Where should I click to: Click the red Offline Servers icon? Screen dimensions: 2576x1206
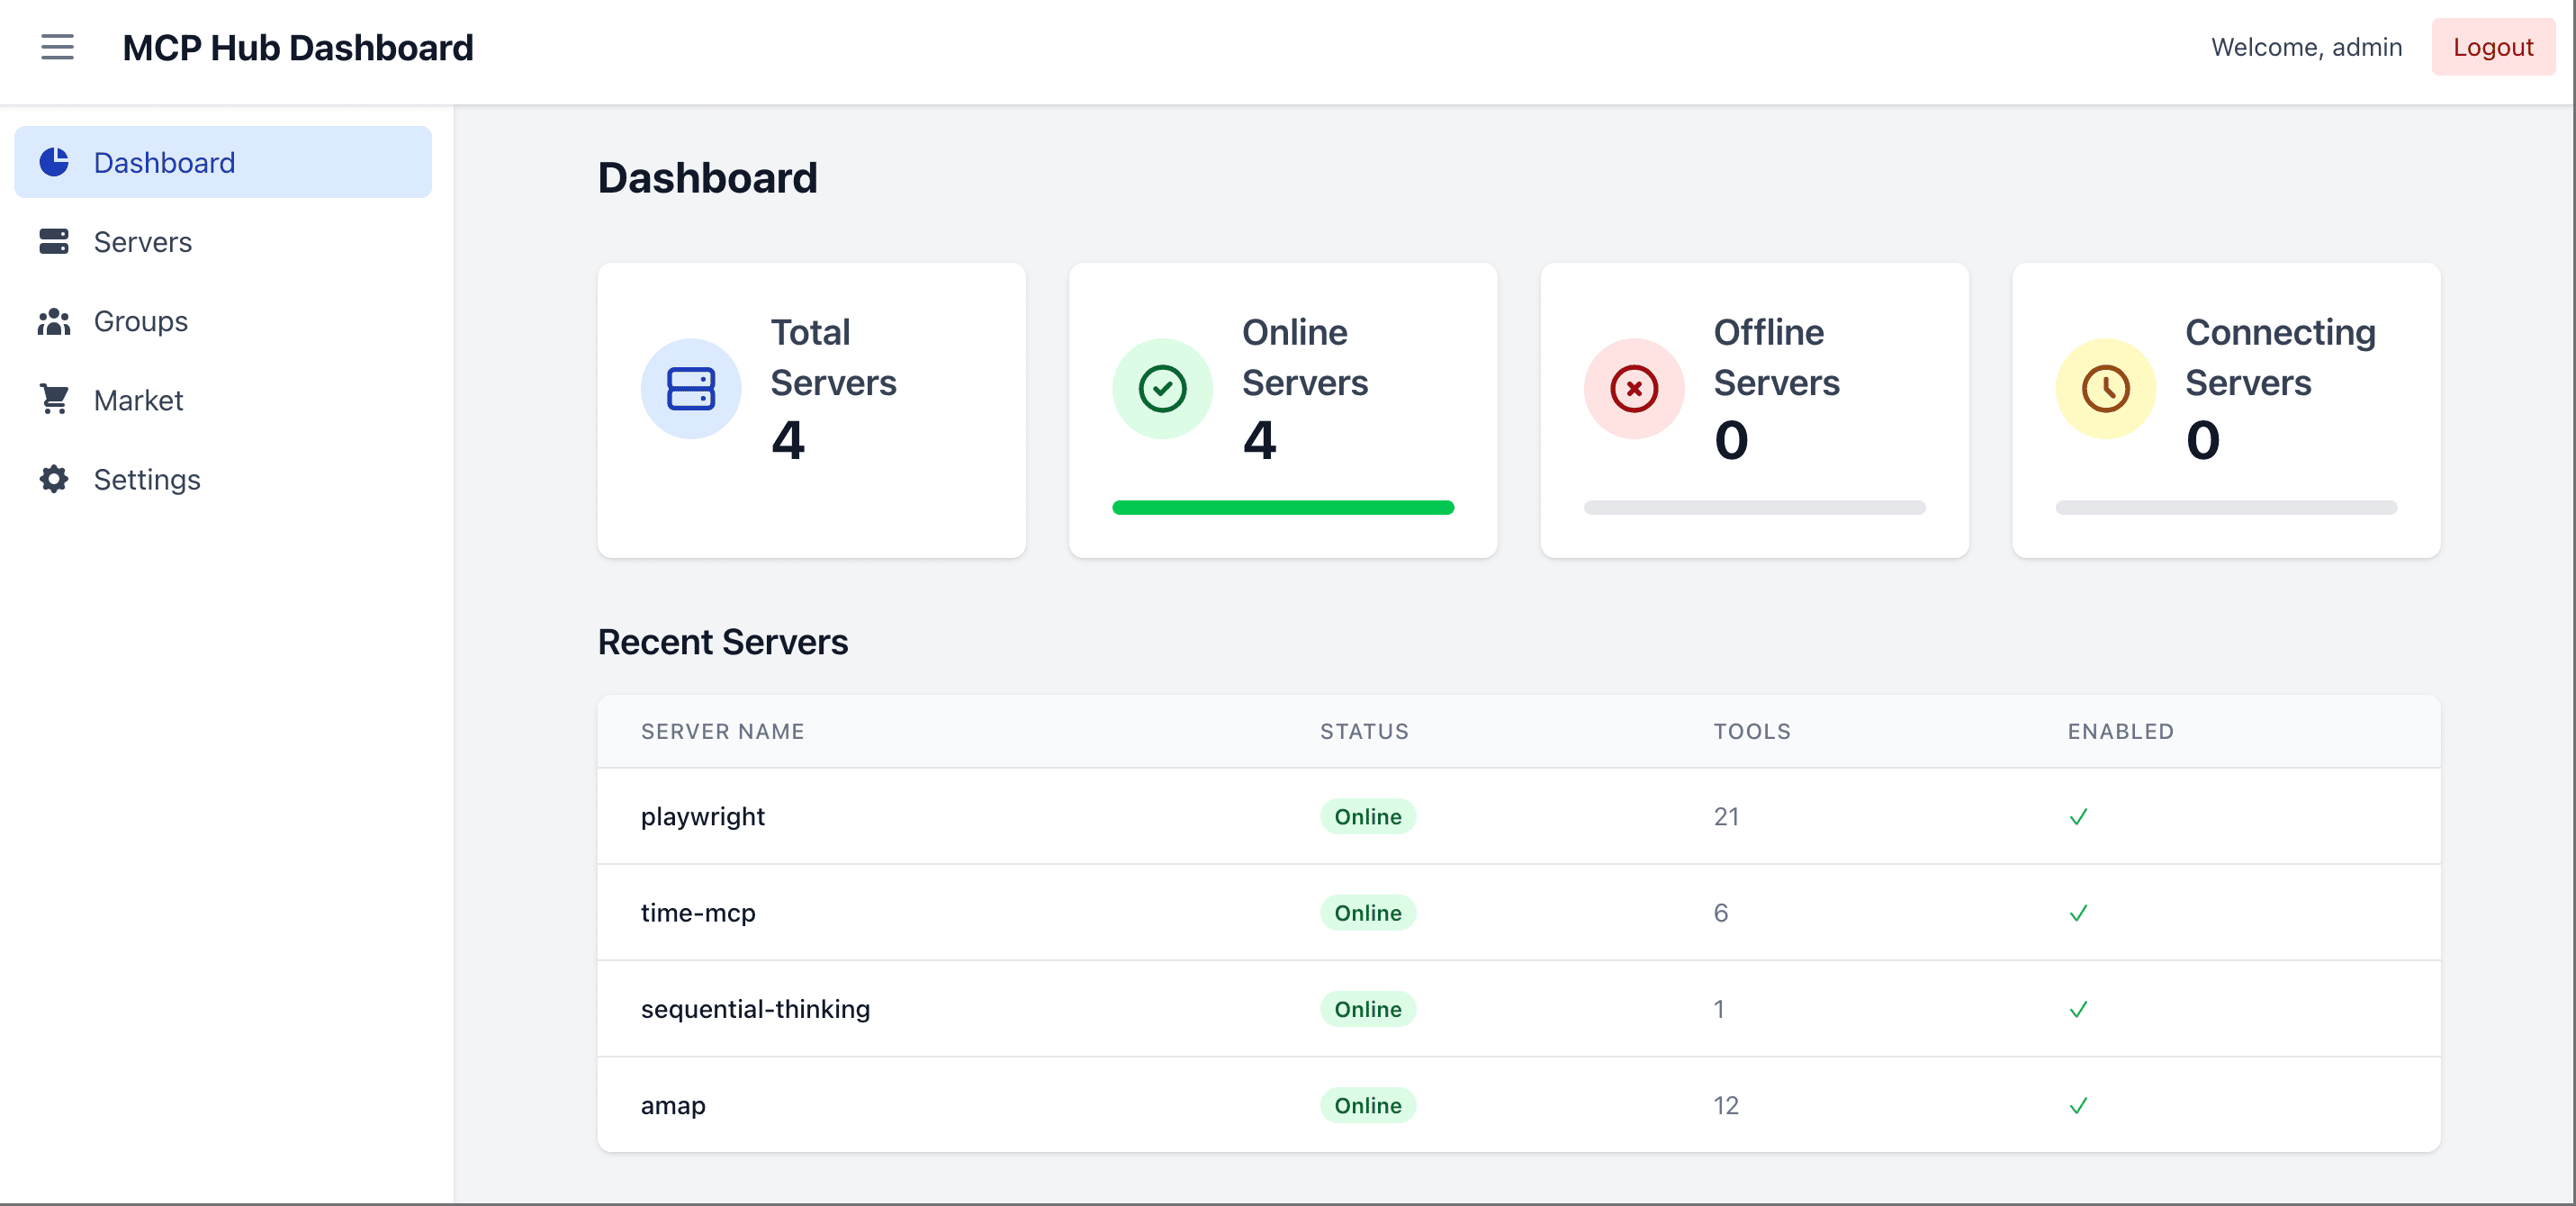tap(1632, 389)
